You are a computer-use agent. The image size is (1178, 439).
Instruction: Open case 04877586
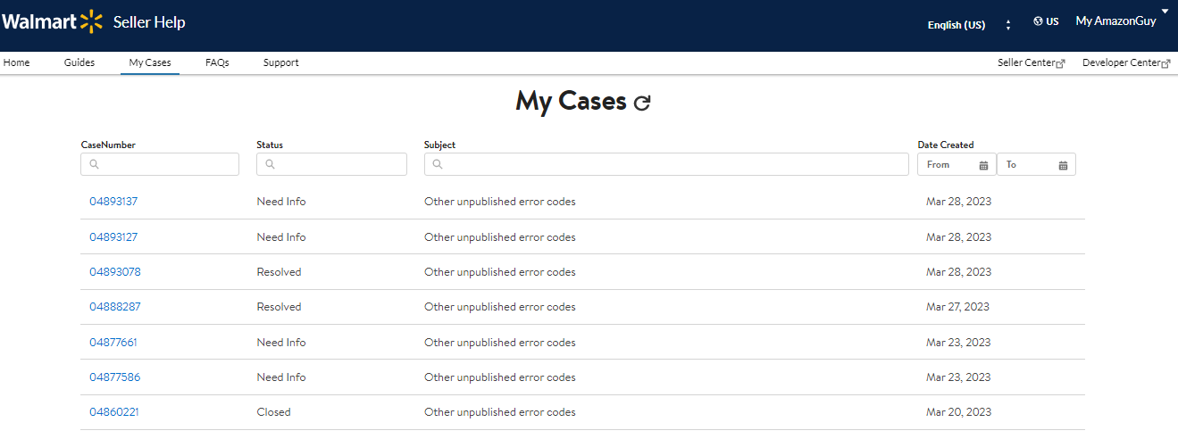(115, 377)
